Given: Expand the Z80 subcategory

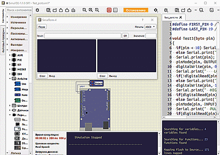Looking at the screenshot, I should 10,74.
